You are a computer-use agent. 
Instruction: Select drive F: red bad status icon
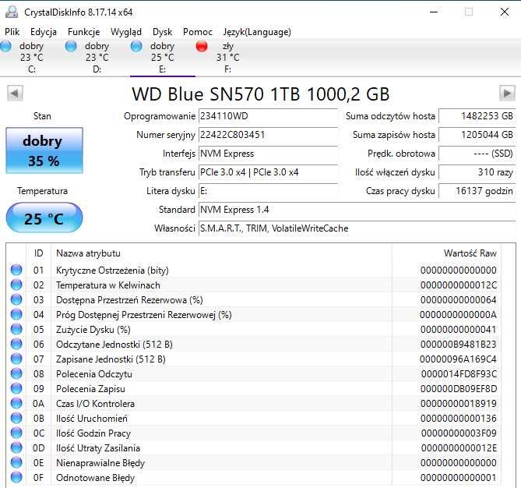[x=202, y=46]
